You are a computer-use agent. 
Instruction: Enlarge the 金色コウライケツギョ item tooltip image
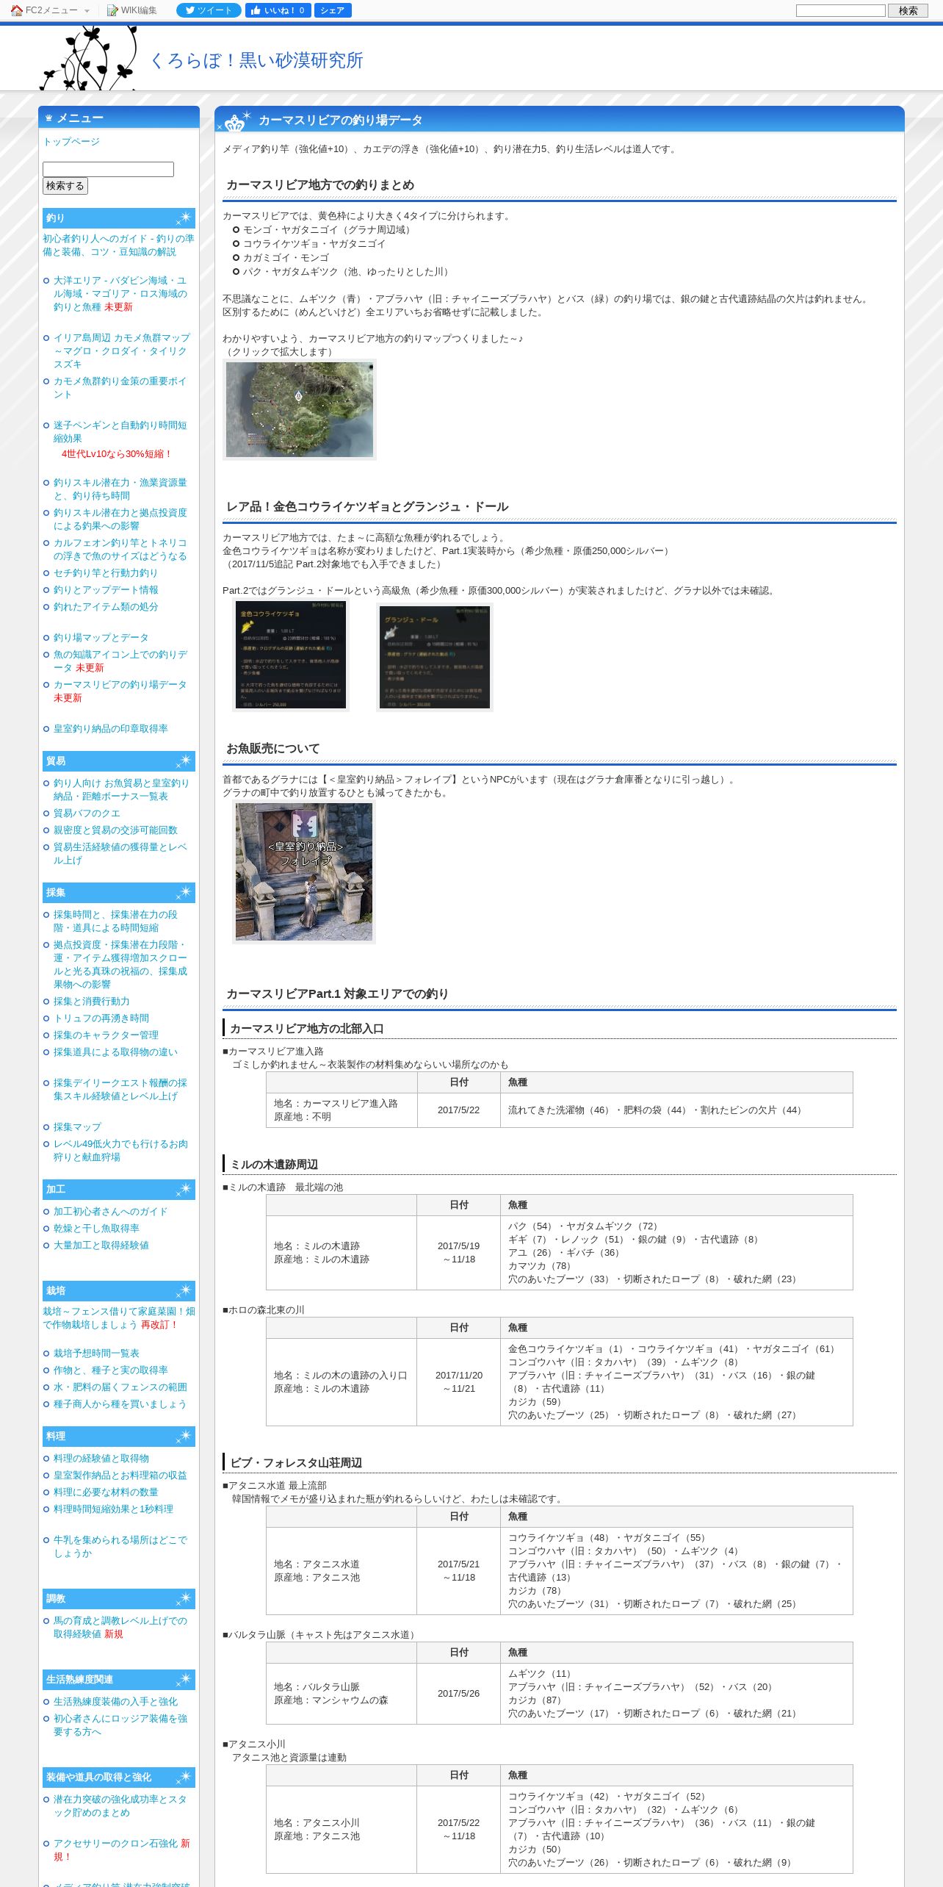(291, 655)
